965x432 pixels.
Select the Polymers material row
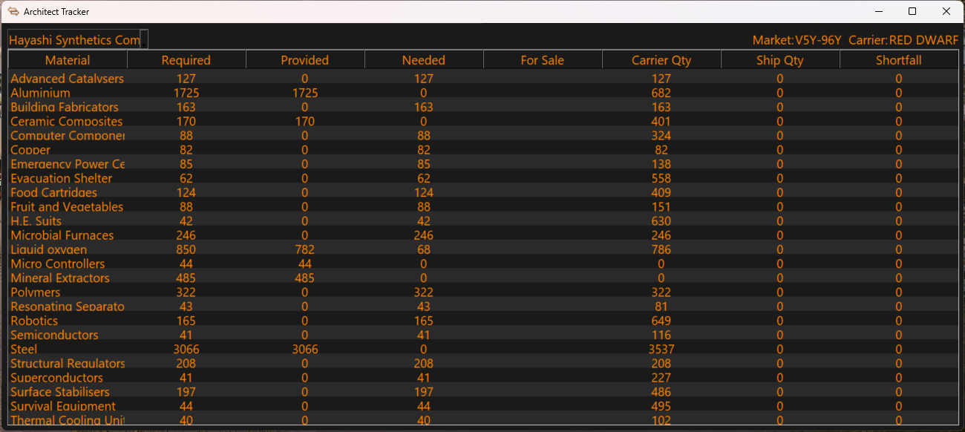coord(483,292)
